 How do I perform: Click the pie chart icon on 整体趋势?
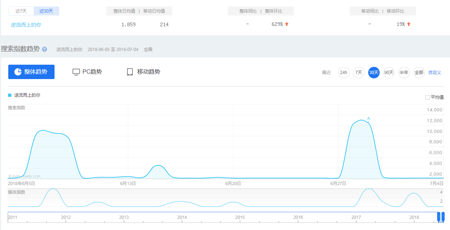tap(18, 72)
